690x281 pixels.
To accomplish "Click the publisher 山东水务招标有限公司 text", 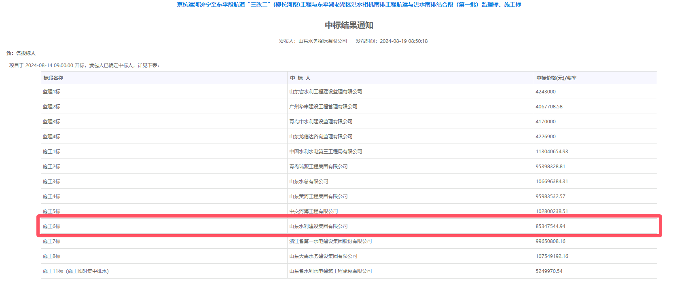I will point(322,41).
